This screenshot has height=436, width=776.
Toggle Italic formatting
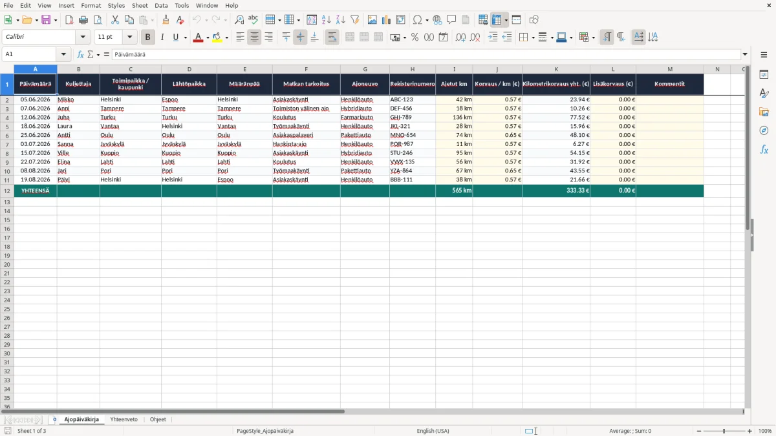coord(162,37)
